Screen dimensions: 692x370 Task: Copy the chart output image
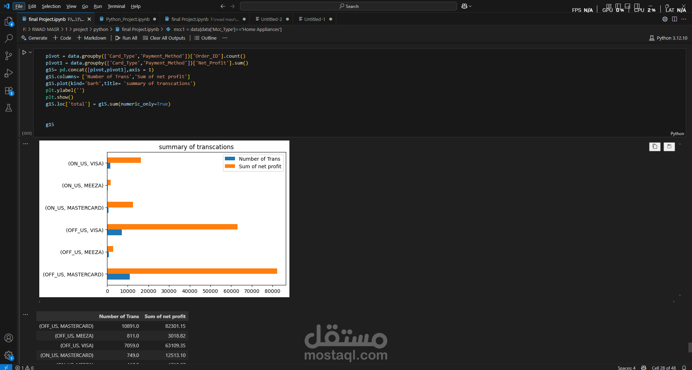[655, 147]
